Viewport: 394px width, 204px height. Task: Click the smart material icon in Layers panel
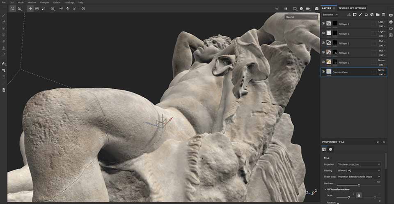(x=372, y=15)
